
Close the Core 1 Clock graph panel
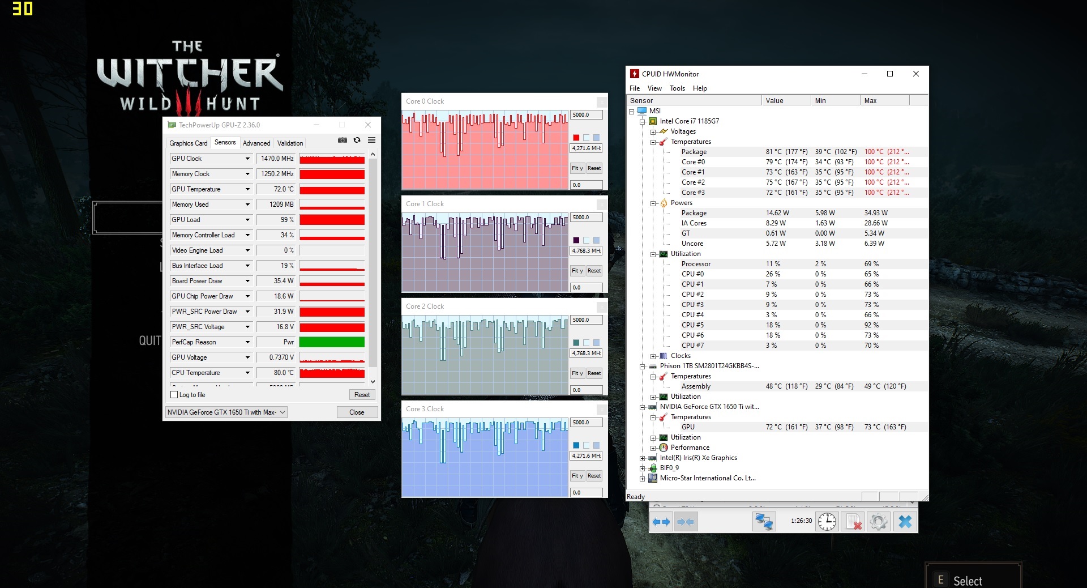pos(602,204)
